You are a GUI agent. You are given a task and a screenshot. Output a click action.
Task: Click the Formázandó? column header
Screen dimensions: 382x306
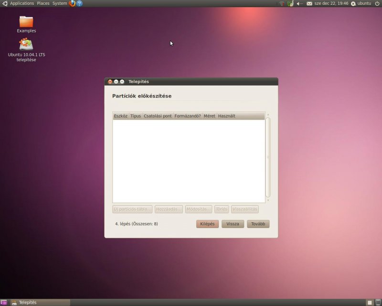point(188,116)
